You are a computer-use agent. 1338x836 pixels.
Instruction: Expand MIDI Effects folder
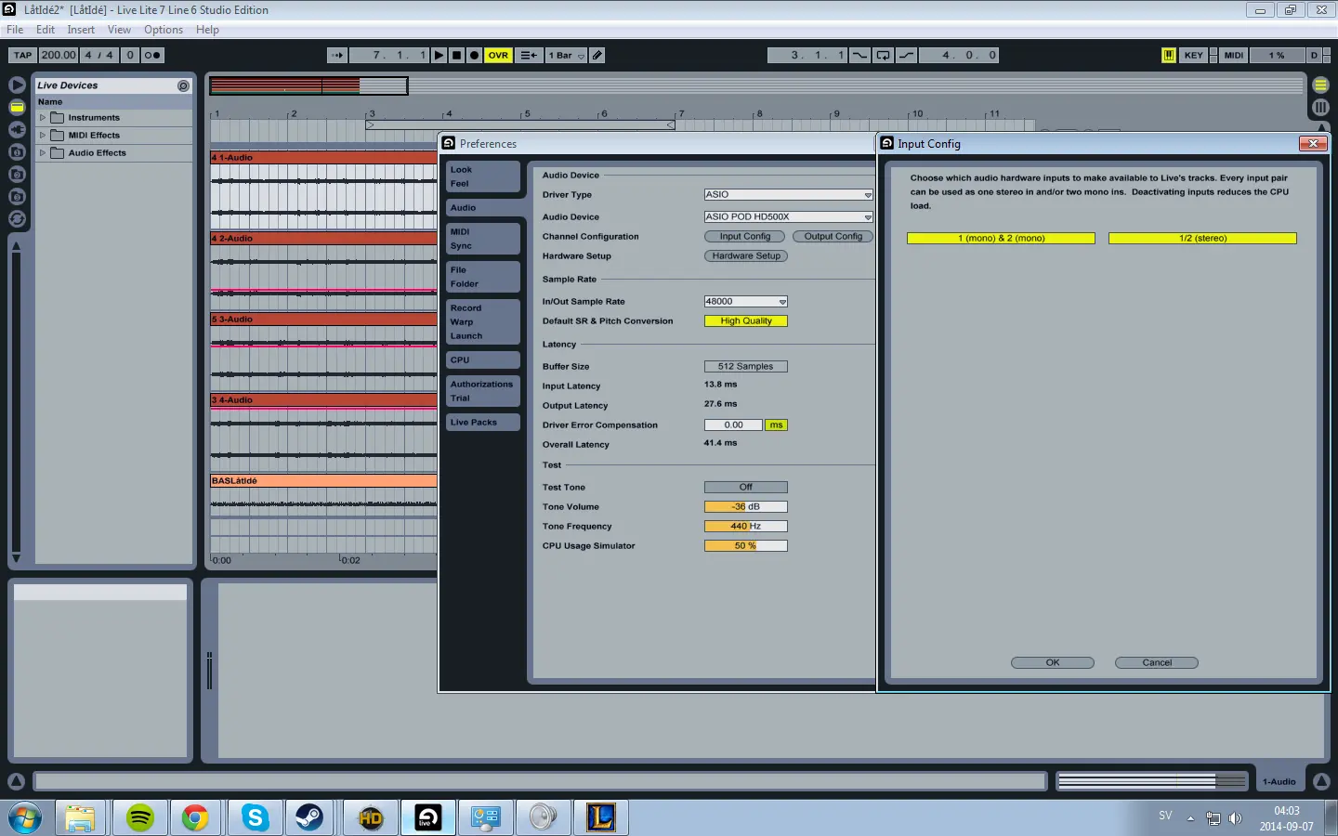43,135
